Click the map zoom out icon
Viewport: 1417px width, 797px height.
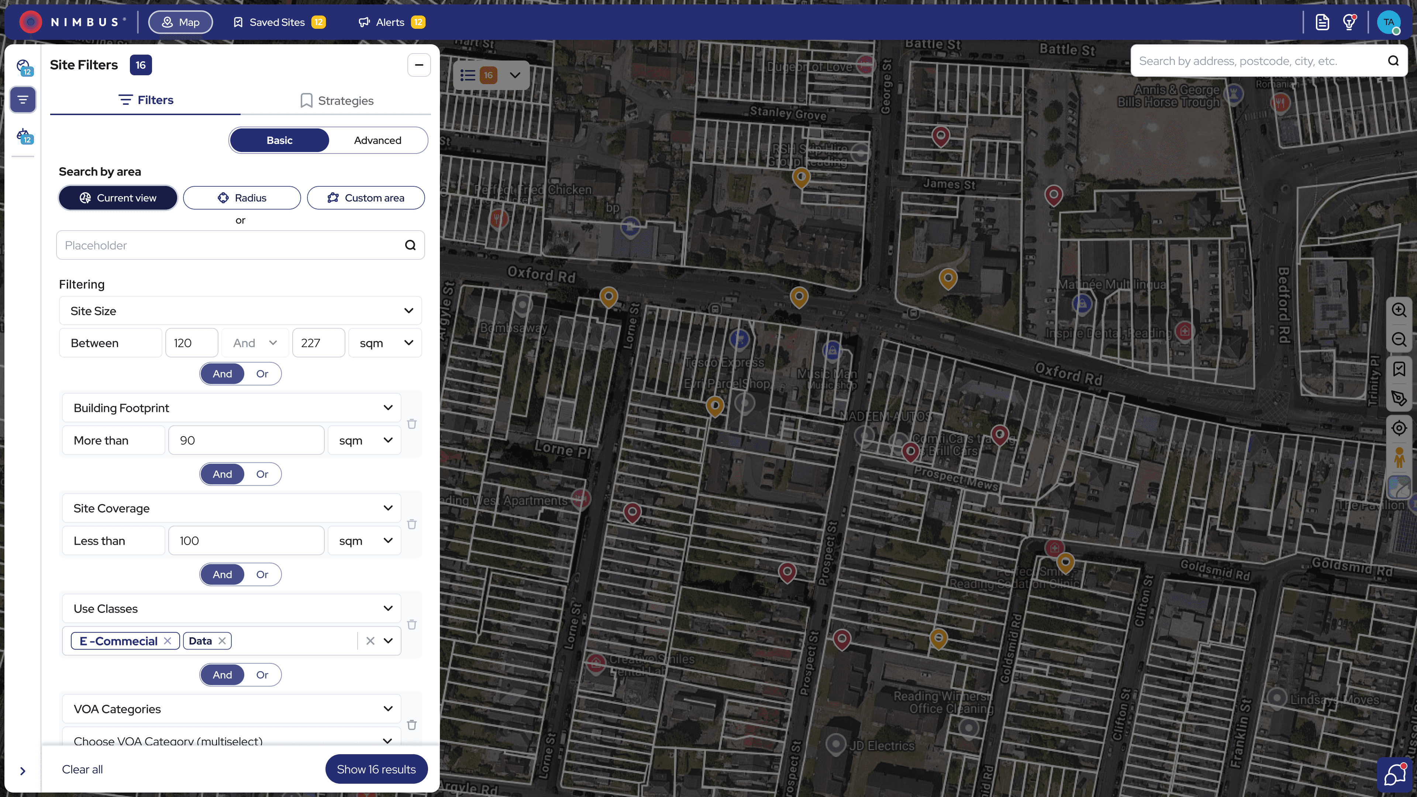1399,339
